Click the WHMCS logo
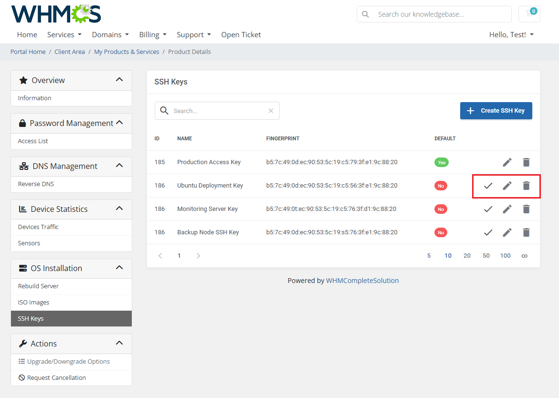Viewport: 559px width, 398px height. (x=56, y=14)
